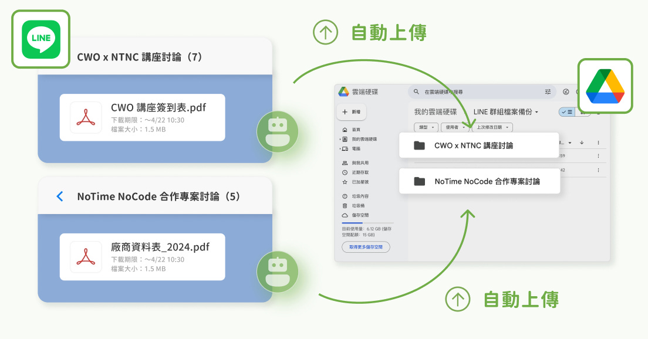Click the magnifier icon in Drive search bar
Viewport: 648px width, 339px height.
coord(416,91)
